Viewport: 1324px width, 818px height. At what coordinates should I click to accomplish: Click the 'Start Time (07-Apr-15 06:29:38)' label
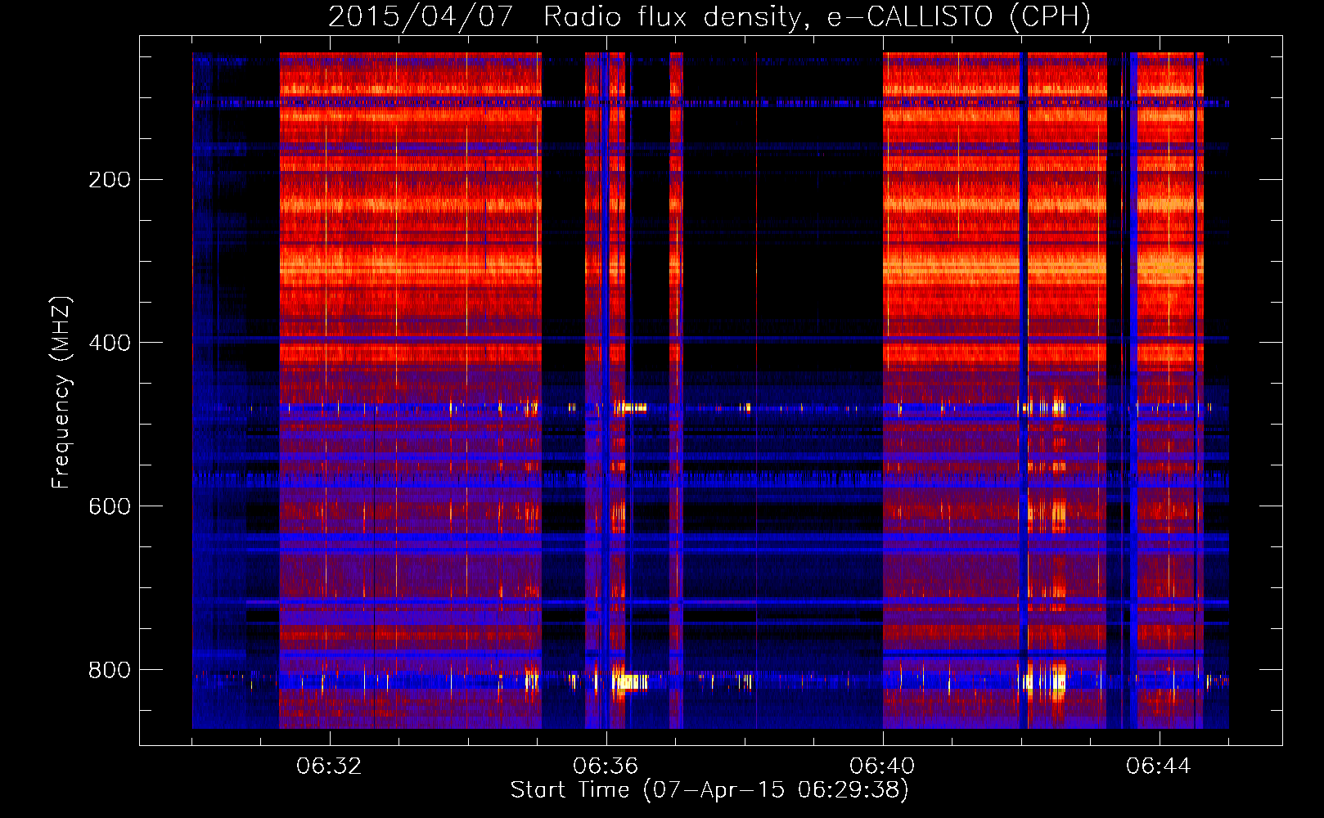coord(709,789)
